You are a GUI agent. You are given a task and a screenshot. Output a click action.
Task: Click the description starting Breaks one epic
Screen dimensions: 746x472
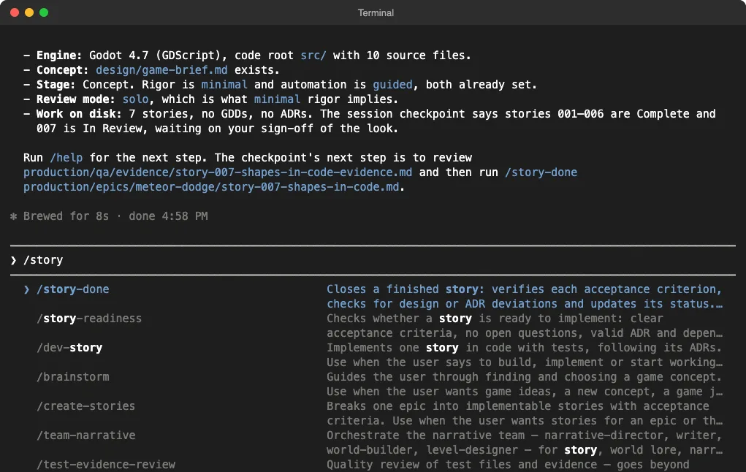(x=525, y=414)
